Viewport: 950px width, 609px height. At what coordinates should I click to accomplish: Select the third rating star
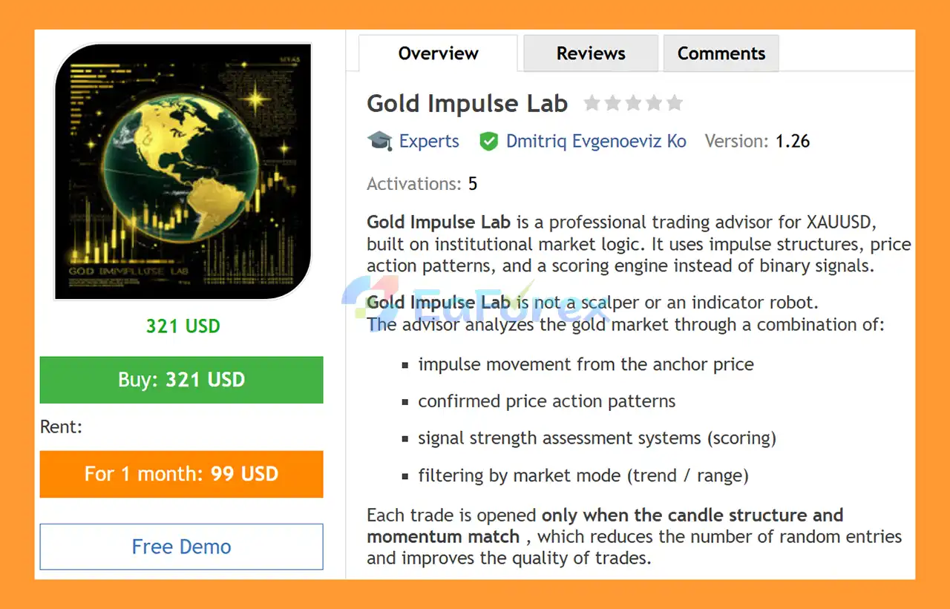[x=633, y=103]
